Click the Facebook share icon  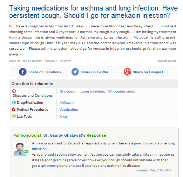tap(23, 72)
